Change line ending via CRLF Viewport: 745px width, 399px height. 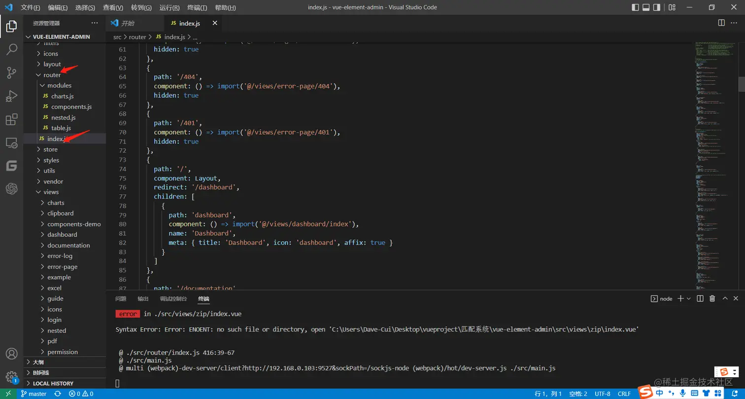[624, 394]
